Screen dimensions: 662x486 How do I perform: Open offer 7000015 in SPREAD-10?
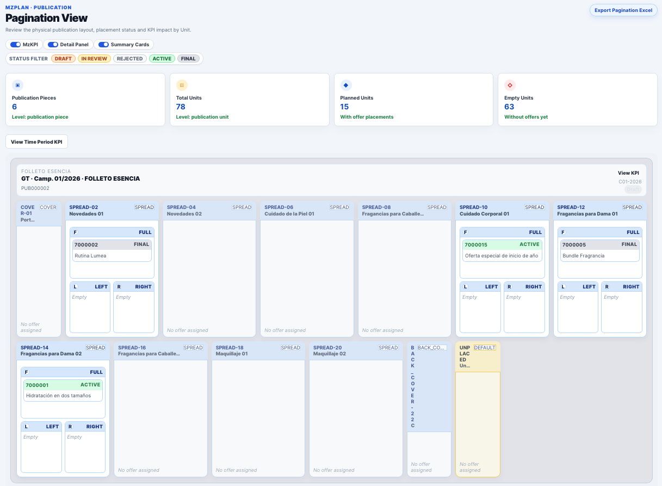tap(502, 250)
